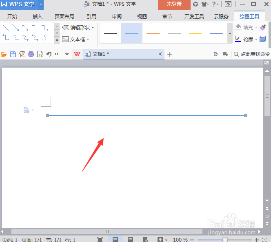Click zoom in plus button
271x242 pixels.
coord(257,240)
